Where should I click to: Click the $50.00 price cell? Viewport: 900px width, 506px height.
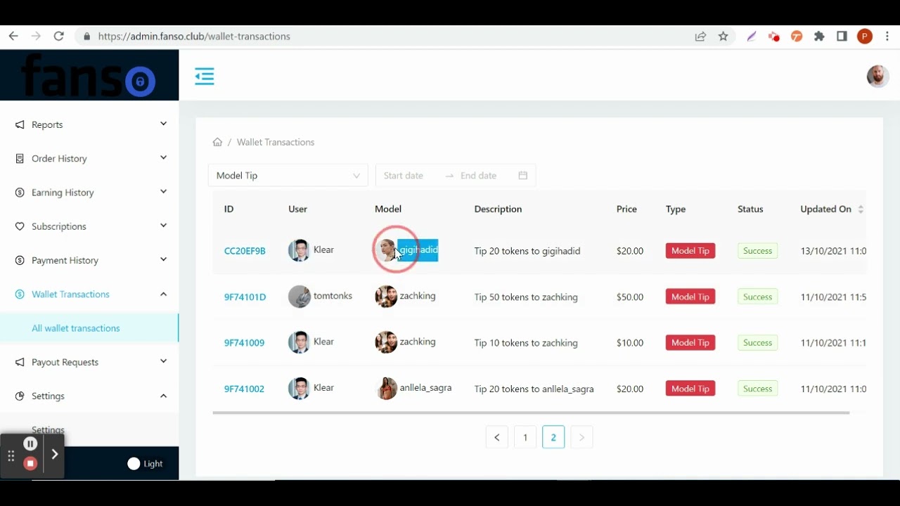(x=630, y=297)
